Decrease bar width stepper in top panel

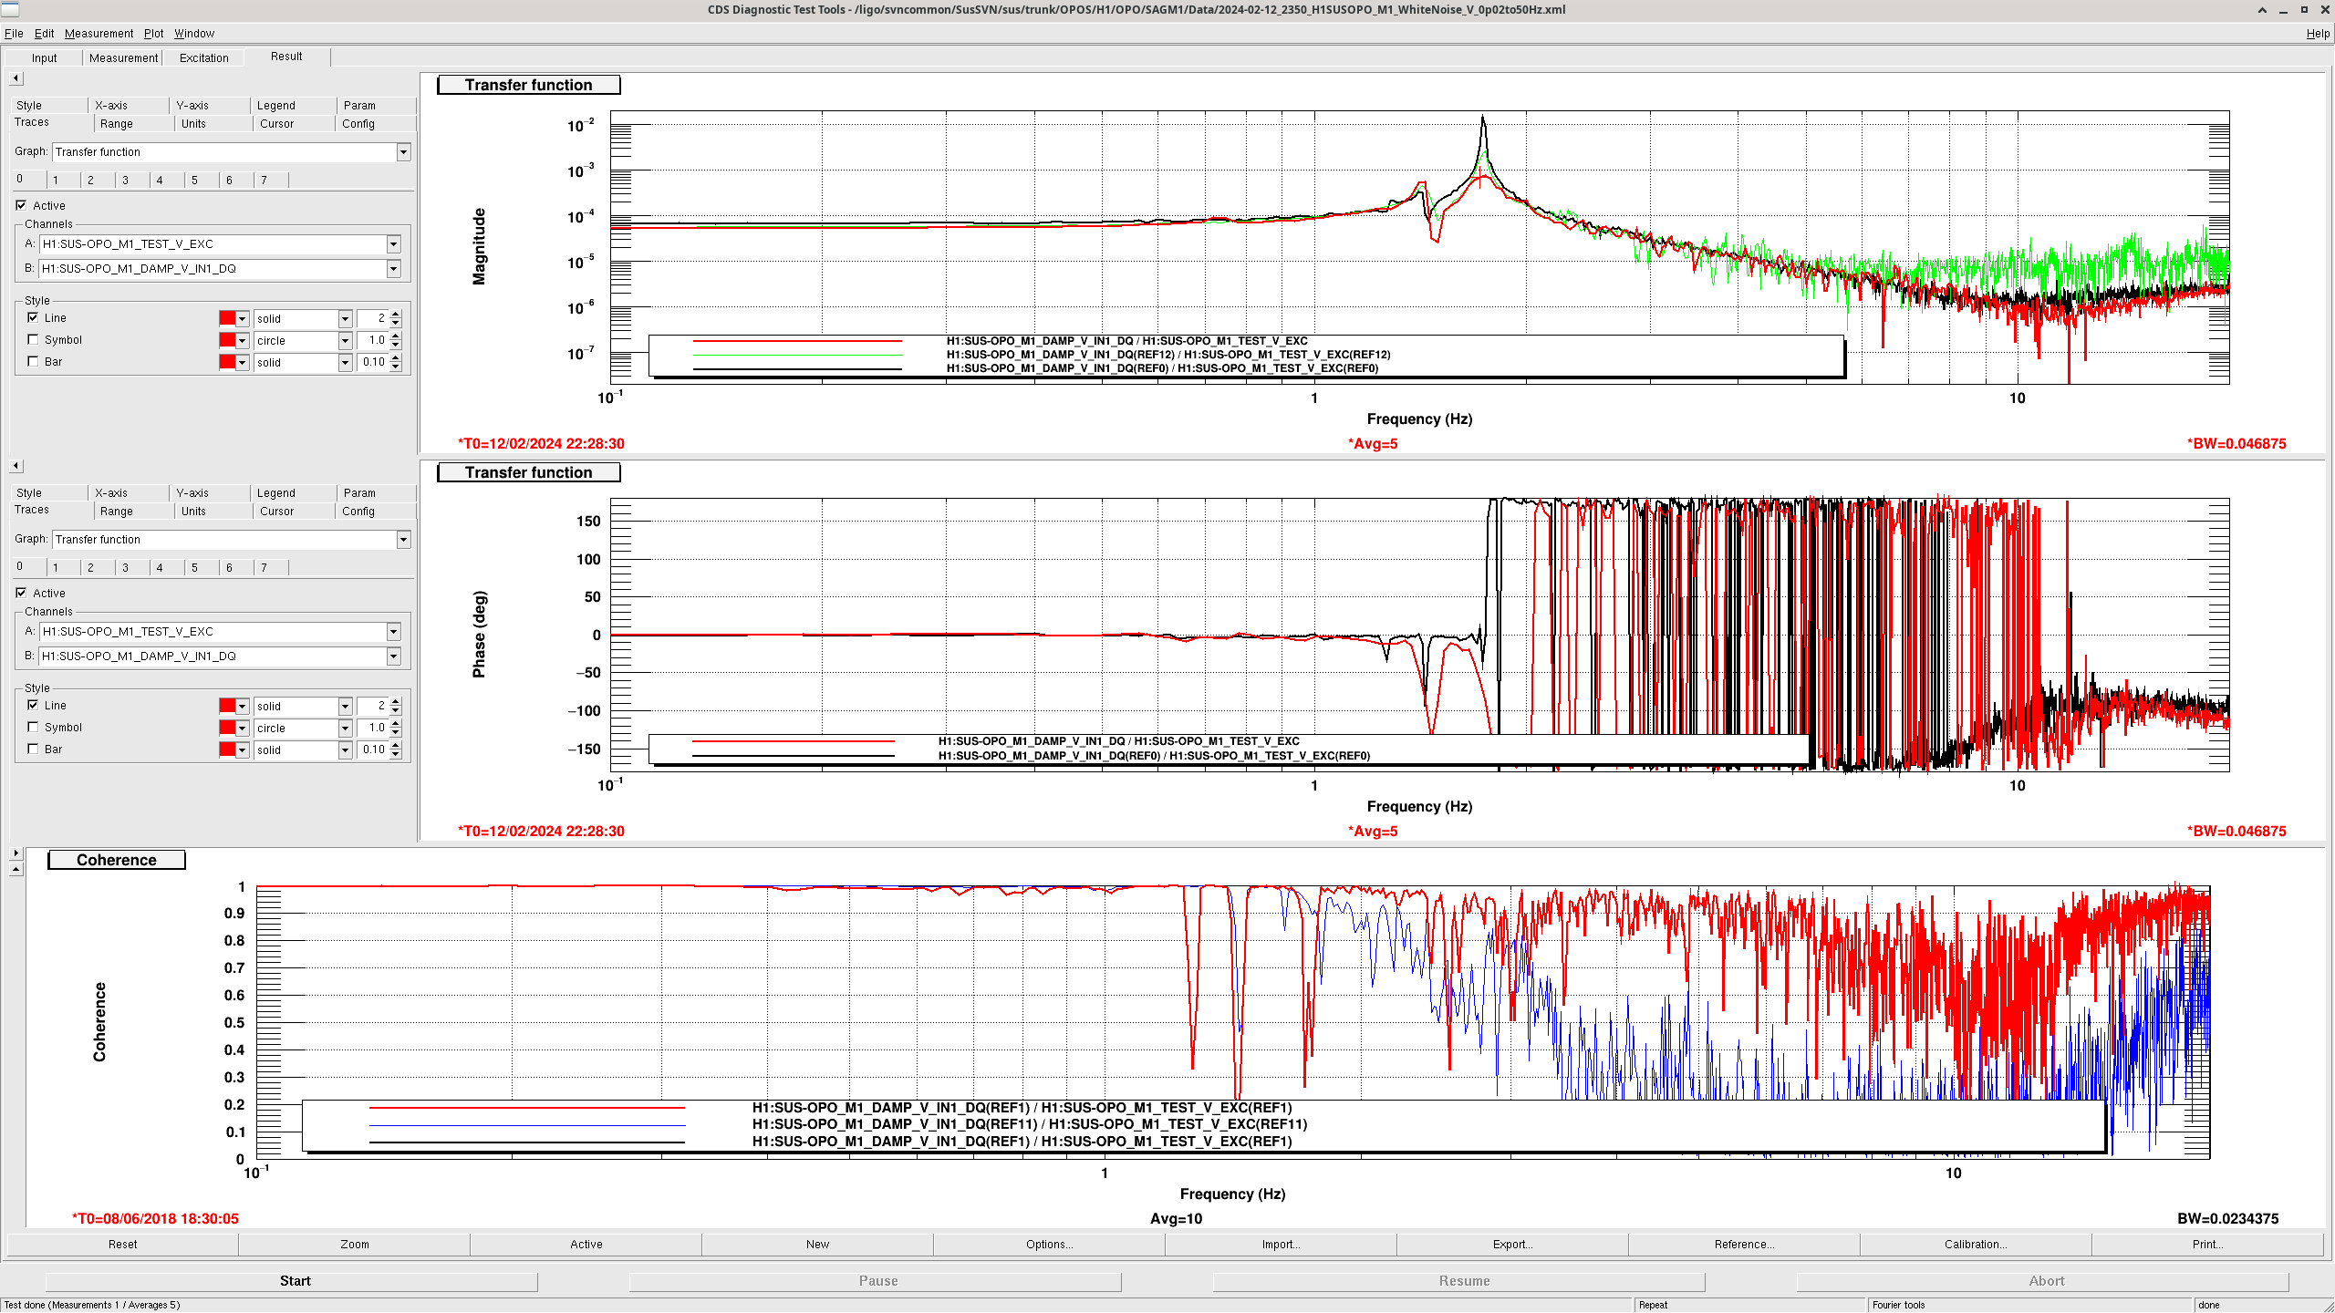click(396, 367)
